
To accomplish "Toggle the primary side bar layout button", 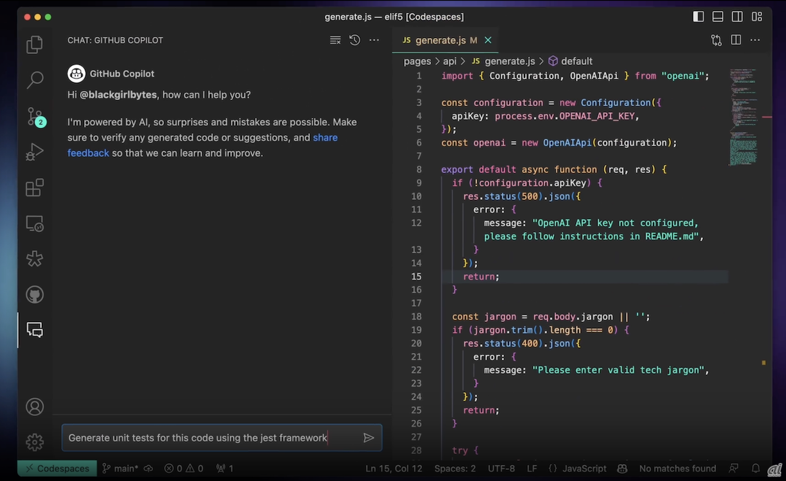I will click(x=698, y=17).
